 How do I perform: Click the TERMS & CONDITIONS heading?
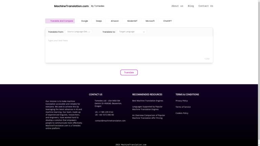[187, 95]
